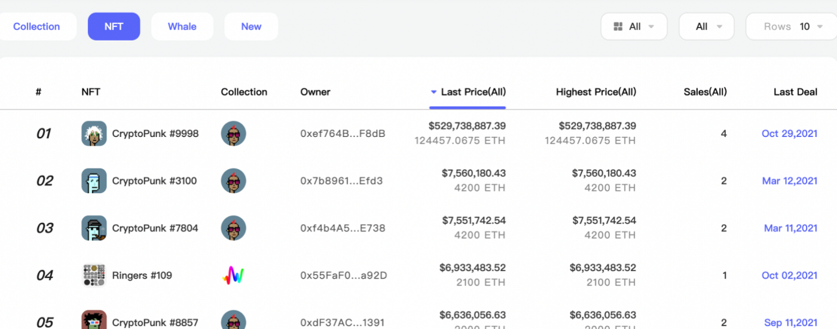Click 2100 ETH under Highest Price
The image size is (837, 329).
coord(611,282)
